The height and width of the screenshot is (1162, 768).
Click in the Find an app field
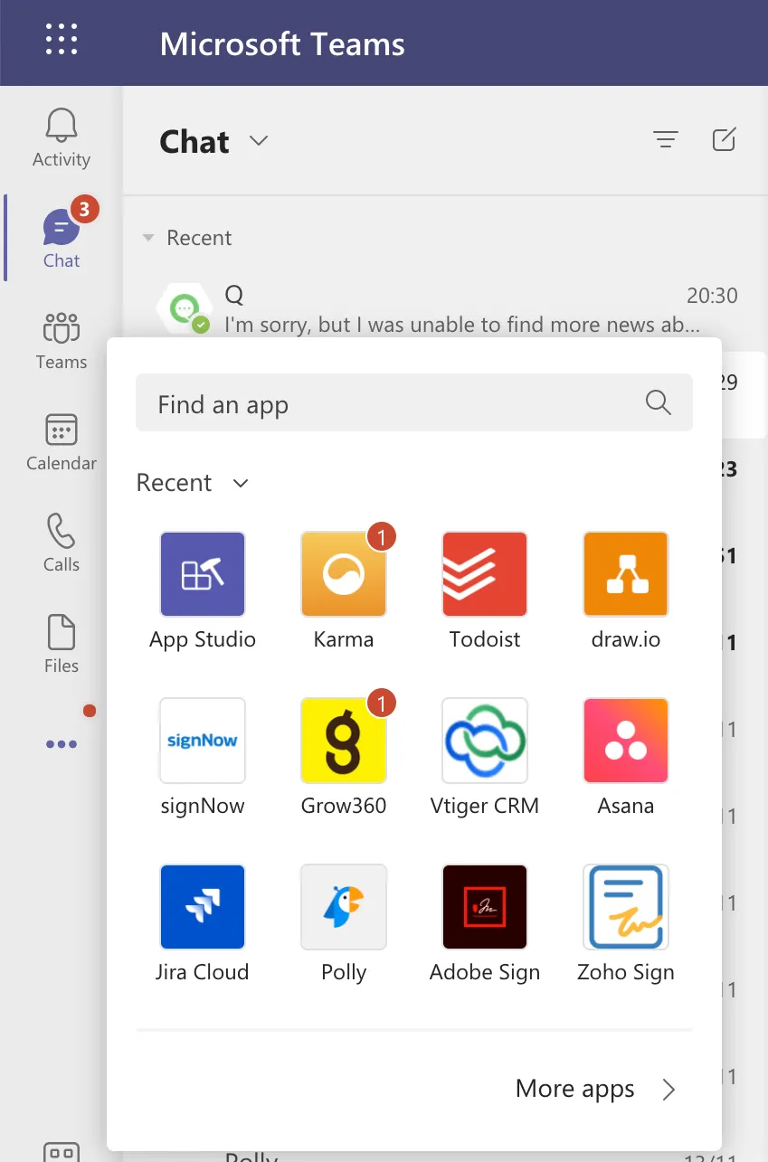[414, 402]
